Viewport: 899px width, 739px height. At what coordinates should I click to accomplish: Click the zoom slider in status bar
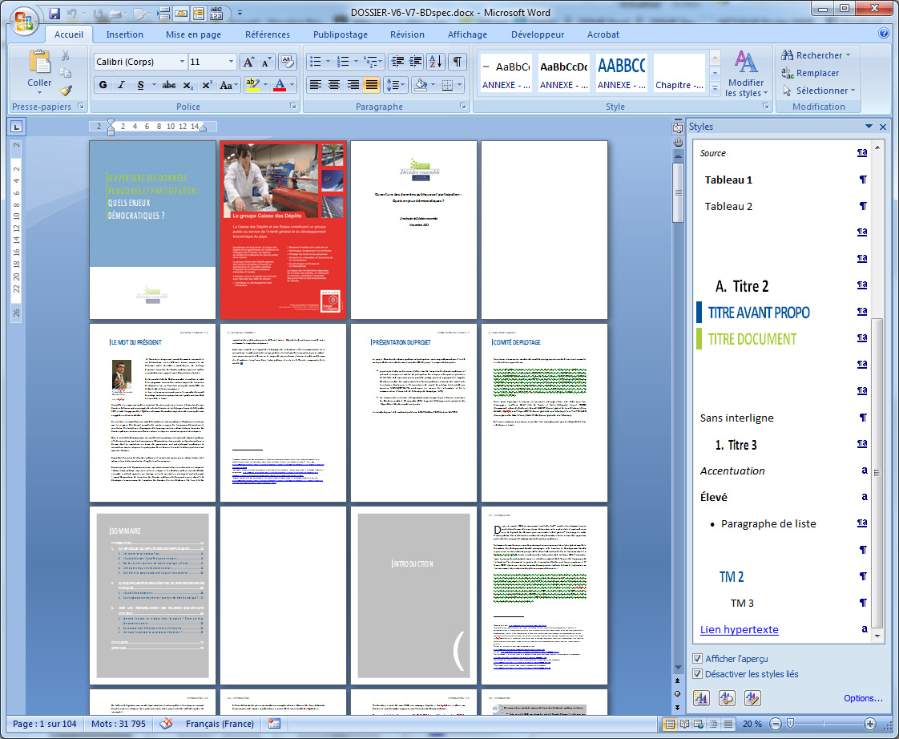(789, 724)
